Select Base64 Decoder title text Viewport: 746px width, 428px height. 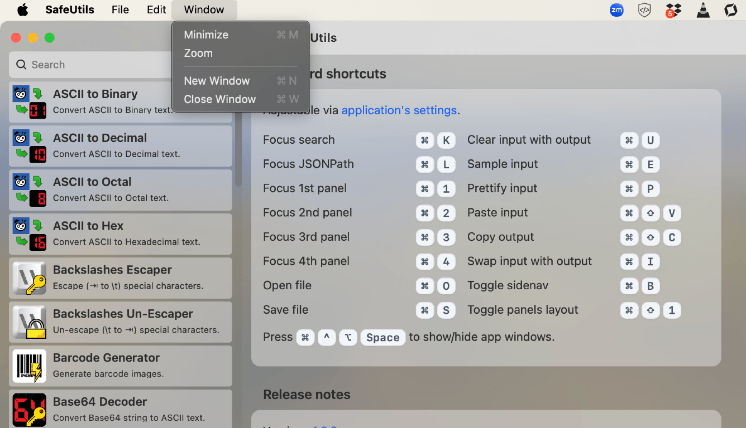click(x=100, y=402)
